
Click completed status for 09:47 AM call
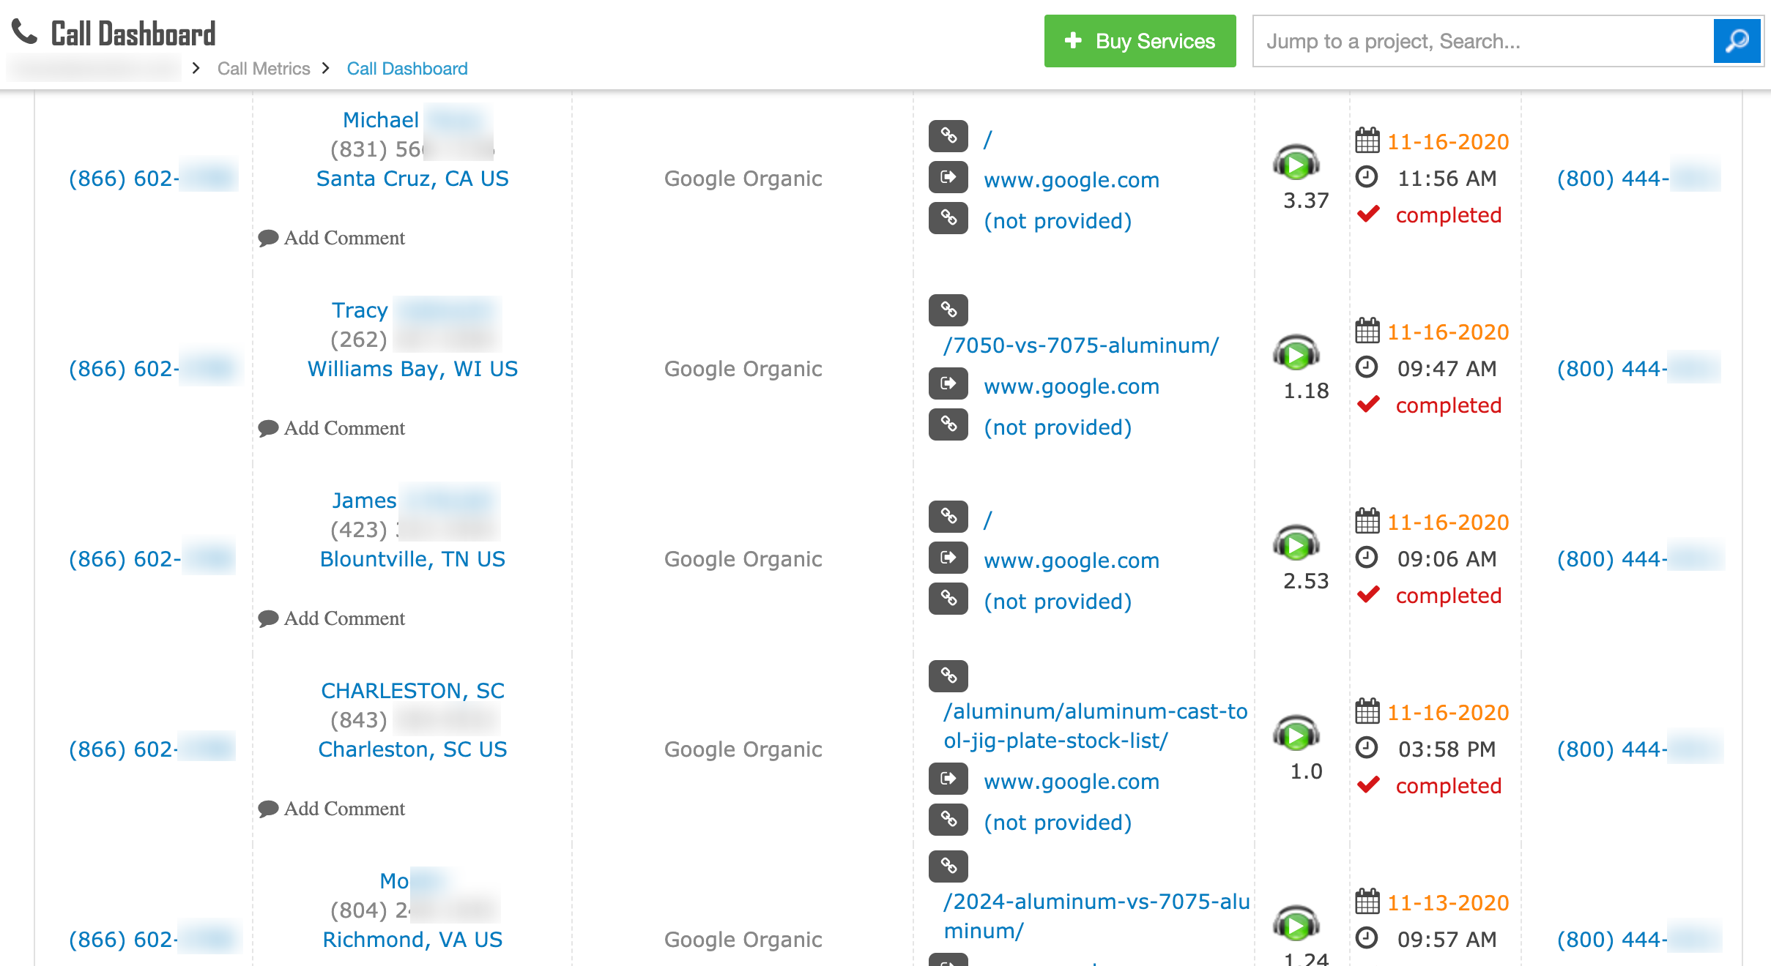point(1449,405)
